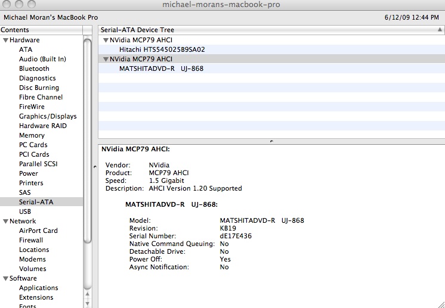This screenshot has height=308, width=445.
Task: Click 'Michael Moran's MacBook Pro' header text
Action: click(x=51, y=17)
